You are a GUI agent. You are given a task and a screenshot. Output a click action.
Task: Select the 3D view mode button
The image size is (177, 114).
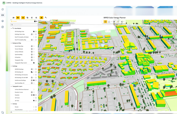pyautogui.click(x=18, y=18)
